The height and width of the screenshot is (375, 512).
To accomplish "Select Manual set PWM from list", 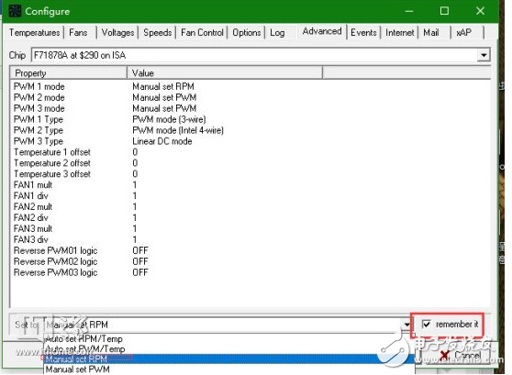I will (x=78, y=369).
